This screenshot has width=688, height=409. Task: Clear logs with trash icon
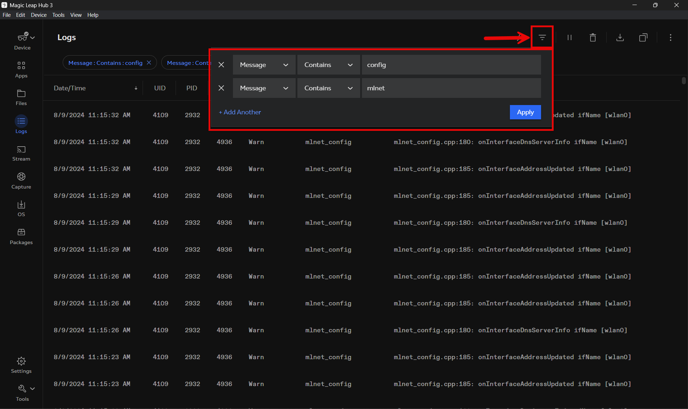(593, 37)
